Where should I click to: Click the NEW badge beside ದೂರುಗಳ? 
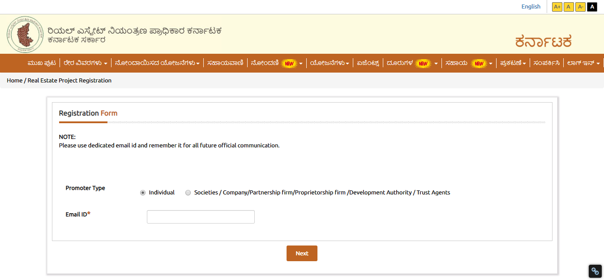click(423, 64)
